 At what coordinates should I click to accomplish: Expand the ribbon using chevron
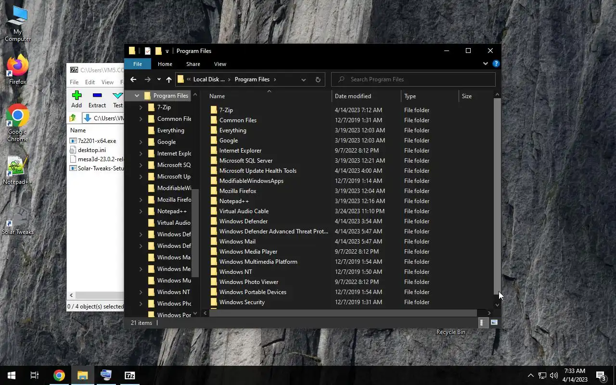[485, 64]
